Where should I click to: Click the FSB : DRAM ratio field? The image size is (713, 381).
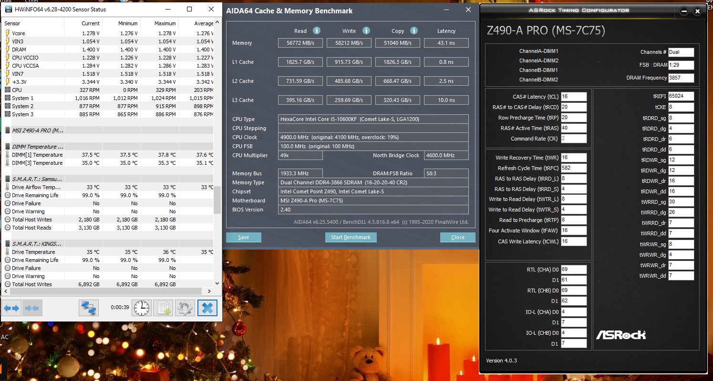(681, 65)
